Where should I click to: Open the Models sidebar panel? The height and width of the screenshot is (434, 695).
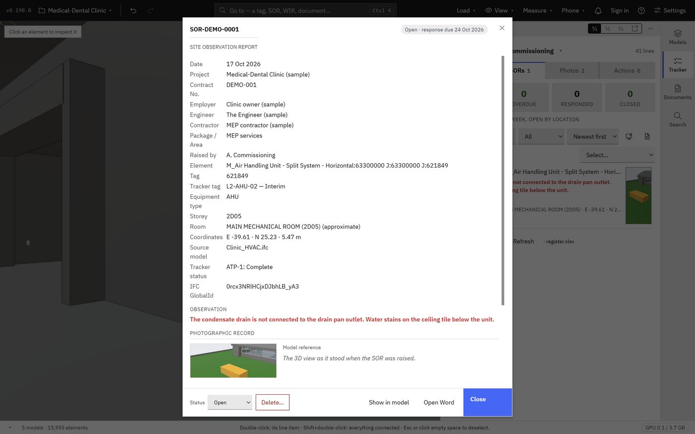(x=678, y=37)
